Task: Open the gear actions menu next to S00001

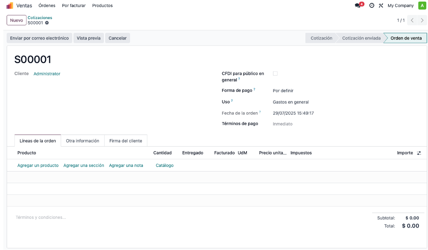Action: pos(47,23)
